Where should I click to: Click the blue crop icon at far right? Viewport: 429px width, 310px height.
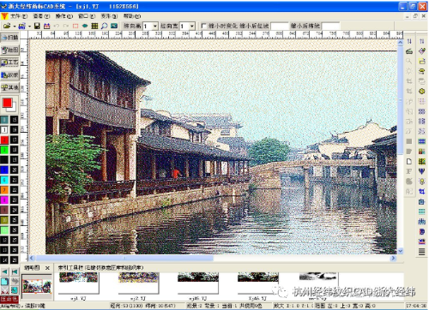(x=421, y=191)
